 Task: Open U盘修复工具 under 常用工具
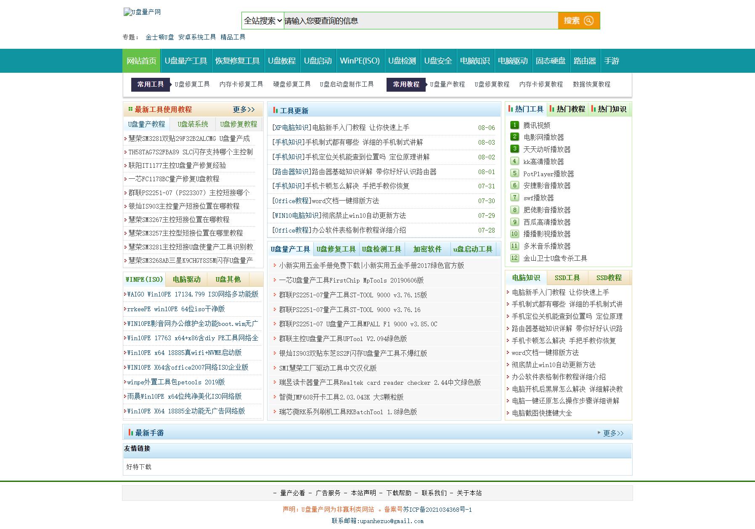[x=192, y=84]
